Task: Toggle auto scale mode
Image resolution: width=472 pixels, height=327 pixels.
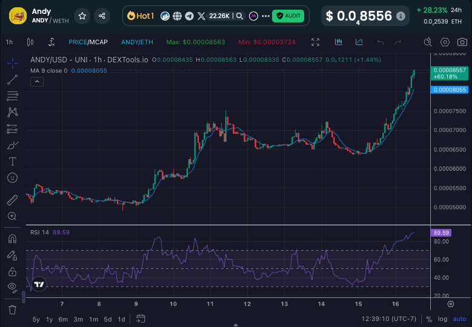Action: pyautogui.click(x=459, y=319)
